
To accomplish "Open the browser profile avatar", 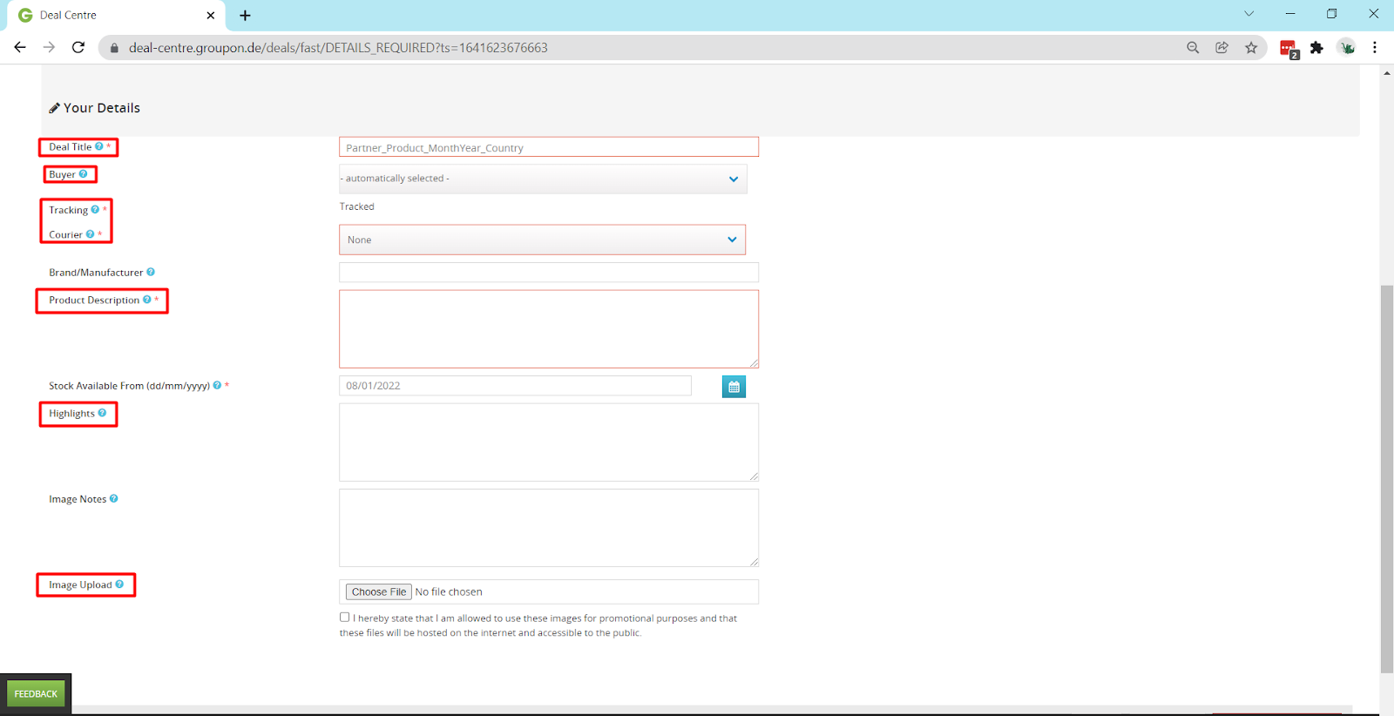I will 1347,48.
